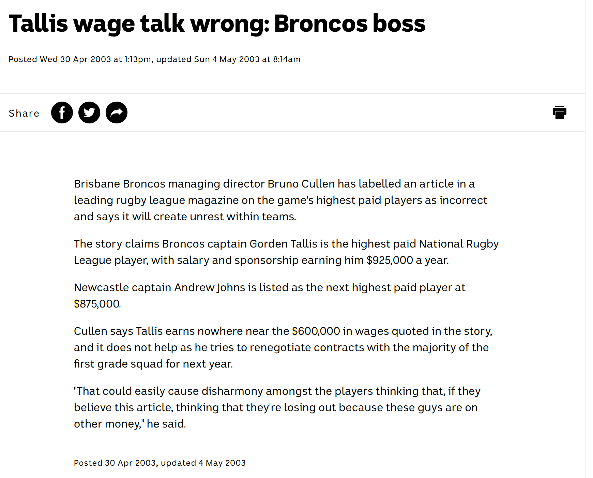The width and height of the screenshot is (593, 478).
Task: Click the '$875,000' figure
Action: [x=97, y=304]
